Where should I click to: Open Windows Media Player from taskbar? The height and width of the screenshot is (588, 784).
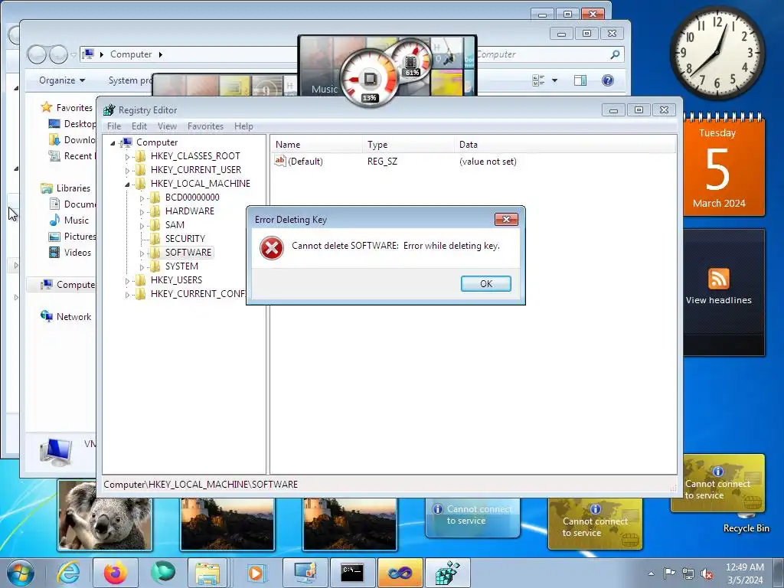255,573
